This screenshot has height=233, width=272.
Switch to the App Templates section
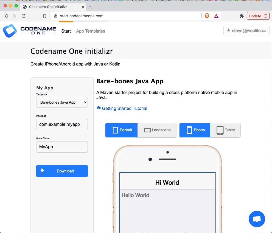pos(90,31)
